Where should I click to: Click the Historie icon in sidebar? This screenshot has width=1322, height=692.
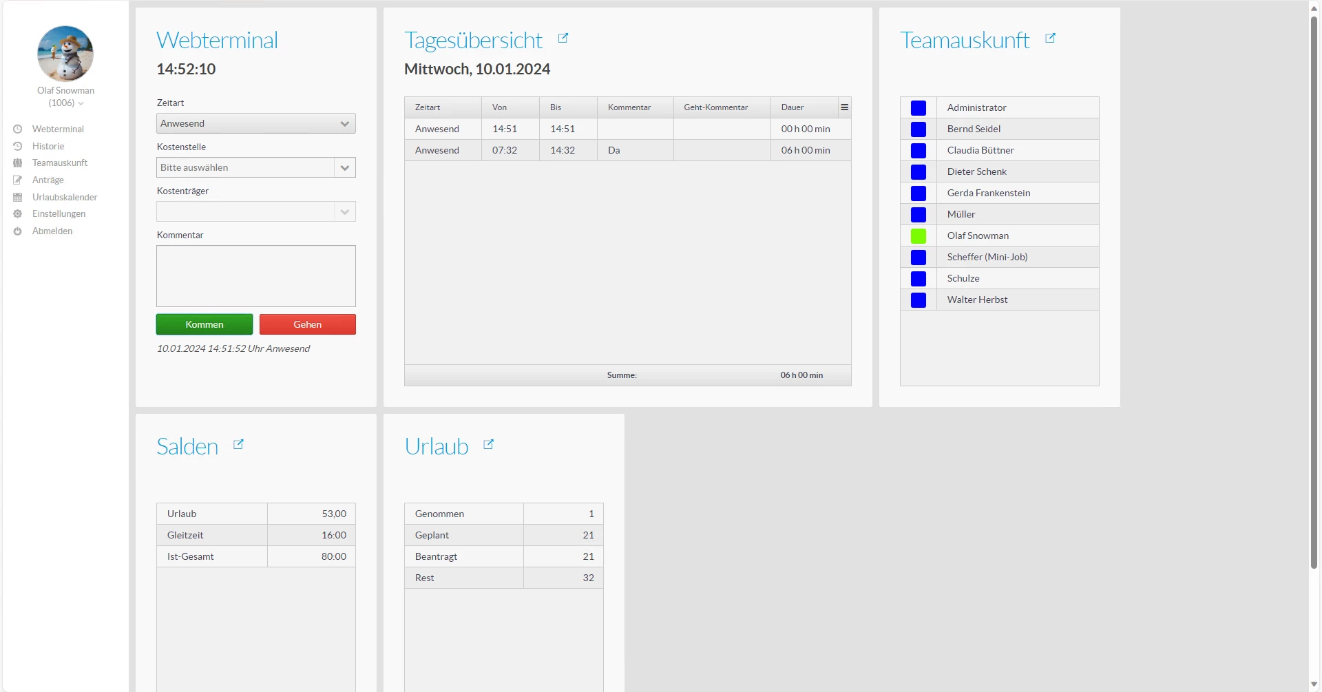click(18, 146)
